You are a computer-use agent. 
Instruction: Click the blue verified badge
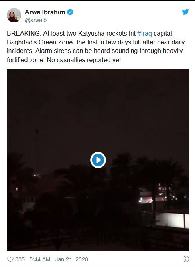coord(70,12)
